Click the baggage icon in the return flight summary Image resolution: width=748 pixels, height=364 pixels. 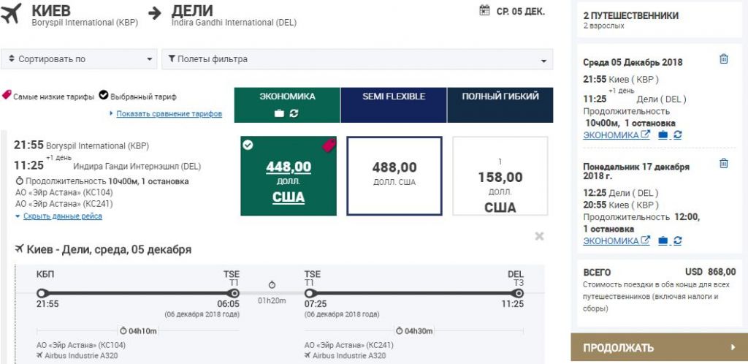click(663, 240)
